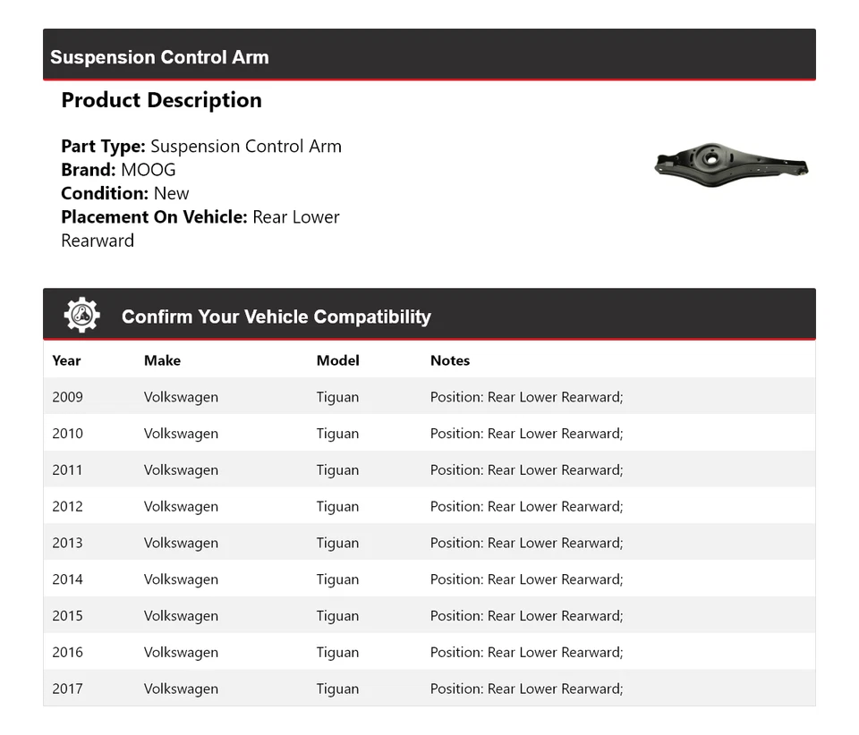Image resolution: width=859 pixels, height=735 pixels.
Task: Click the gear compatibility icon
Action: [81, 316]
